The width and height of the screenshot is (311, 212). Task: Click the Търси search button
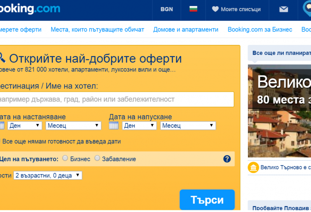tap(207, 200)
